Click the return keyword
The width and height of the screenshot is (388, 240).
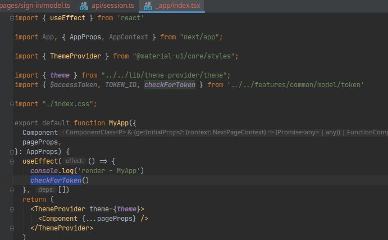click(34, 200)
